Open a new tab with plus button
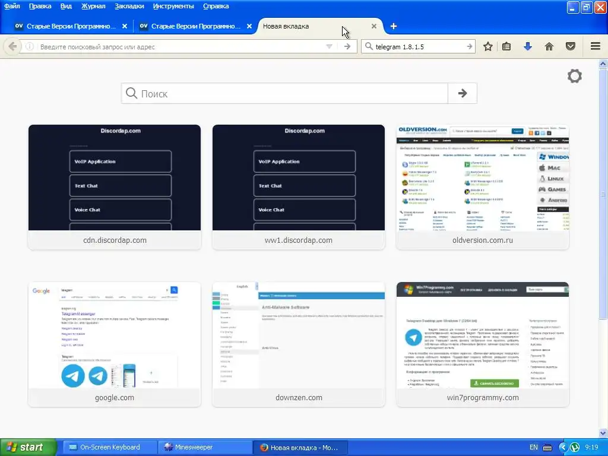608x456 pixels. (x=394, y=26)
